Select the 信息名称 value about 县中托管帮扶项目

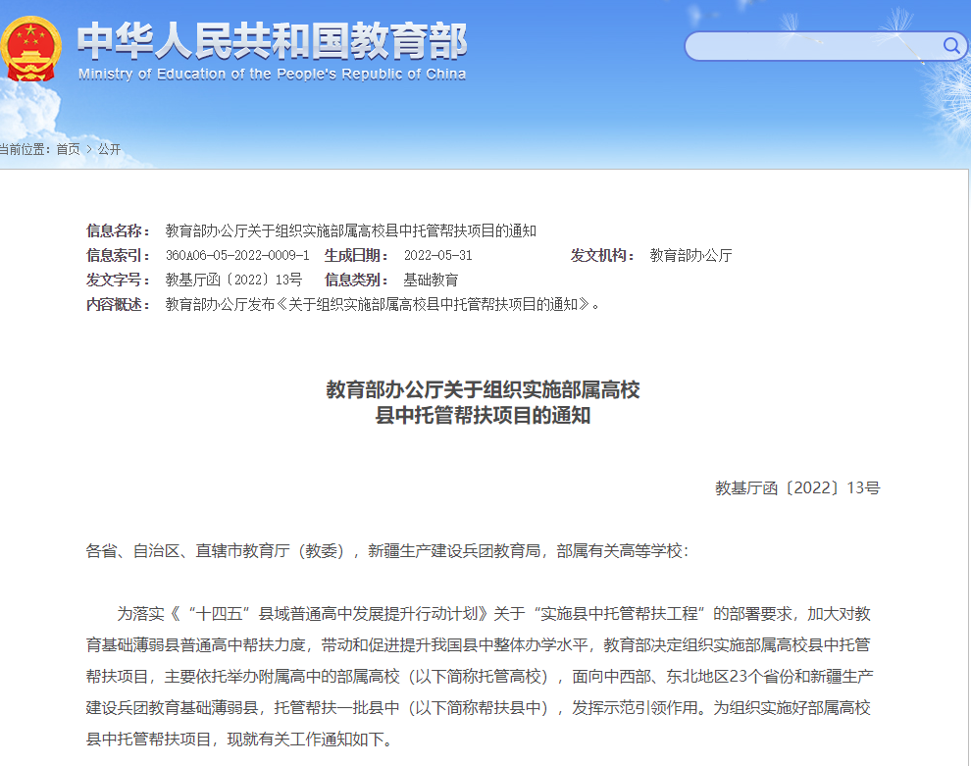[x=350, y=230]
